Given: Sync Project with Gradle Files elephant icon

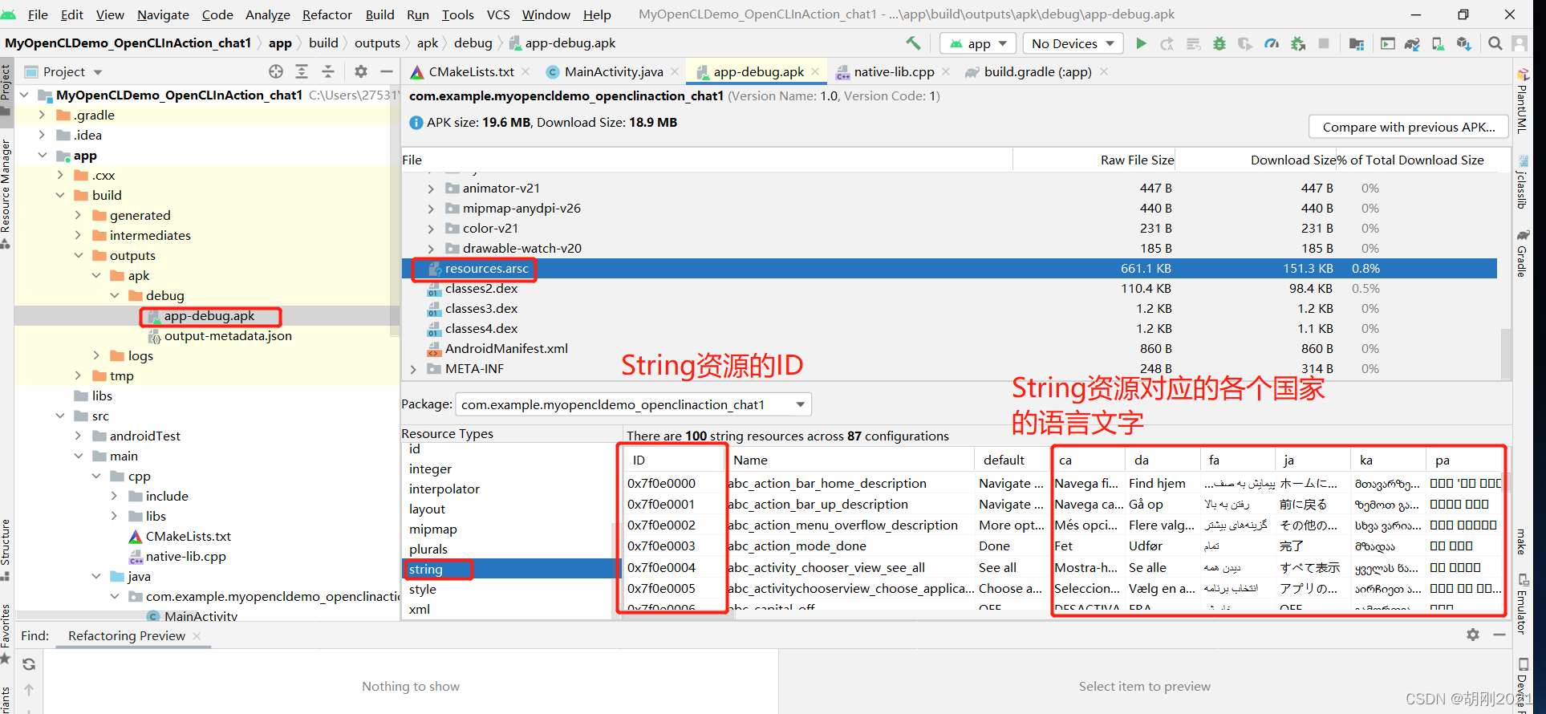Looking at the screenshot, I should point(1413,43).
